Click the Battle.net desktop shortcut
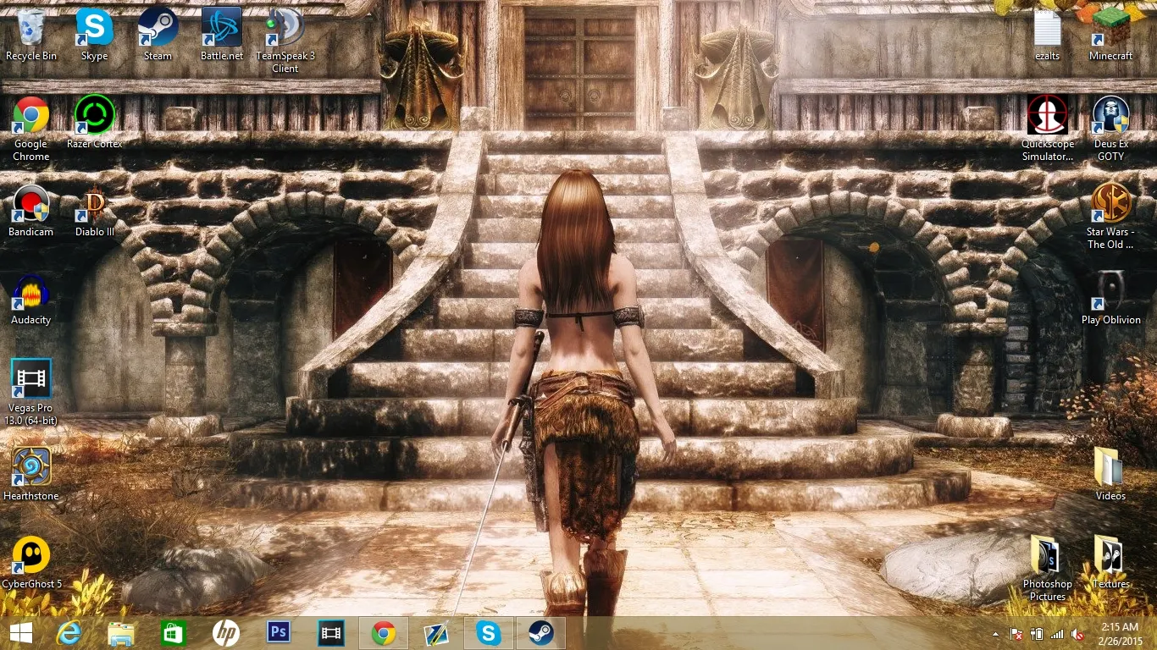Viewport: 1157px width, 650px height. click(x=222, y=35)
